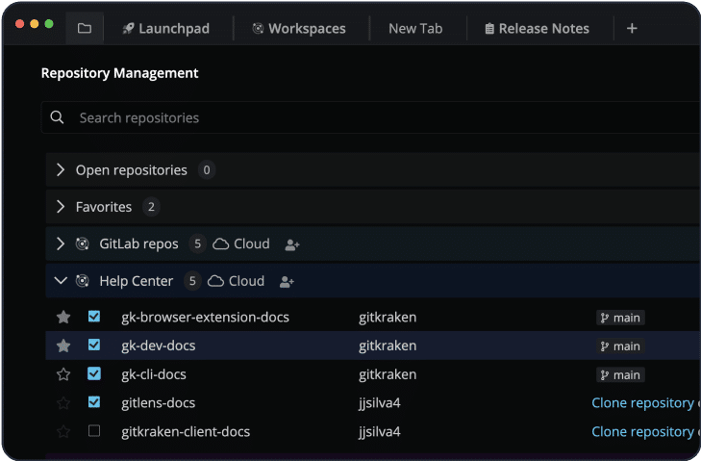
Task: Switch to the Workspaces tab
Action: 299,28
